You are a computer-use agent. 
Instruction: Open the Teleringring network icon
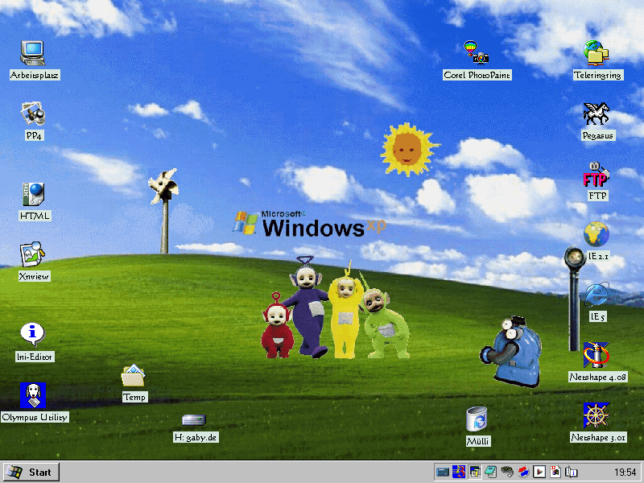pos(597,53)
